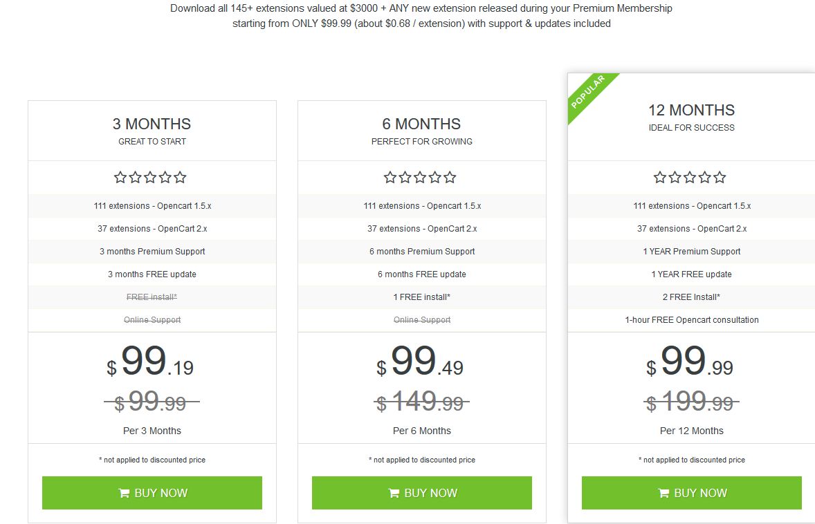Select the 12 MONTHS plan heading
815x524 pixels.
tap(691, 110)
